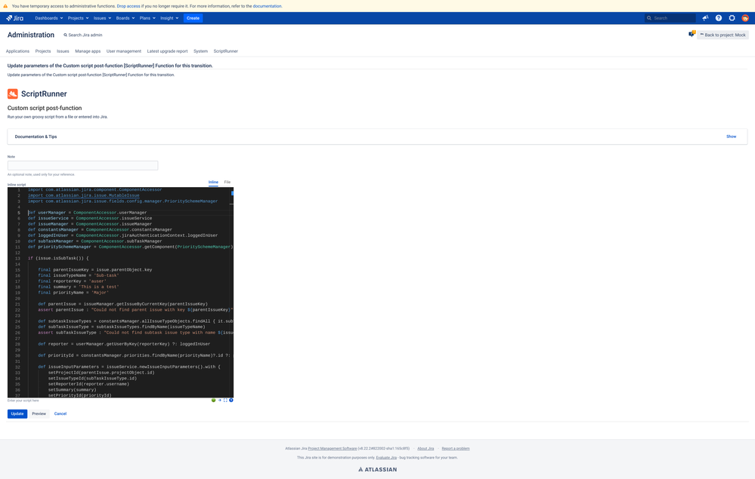Expand the script editor to fullscreen

(225, 401)
